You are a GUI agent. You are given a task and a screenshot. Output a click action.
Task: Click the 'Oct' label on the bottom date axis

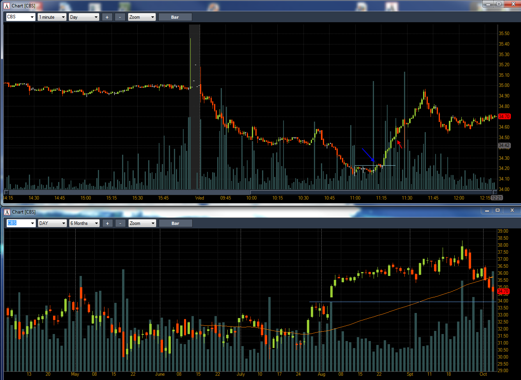coord(483,374)
